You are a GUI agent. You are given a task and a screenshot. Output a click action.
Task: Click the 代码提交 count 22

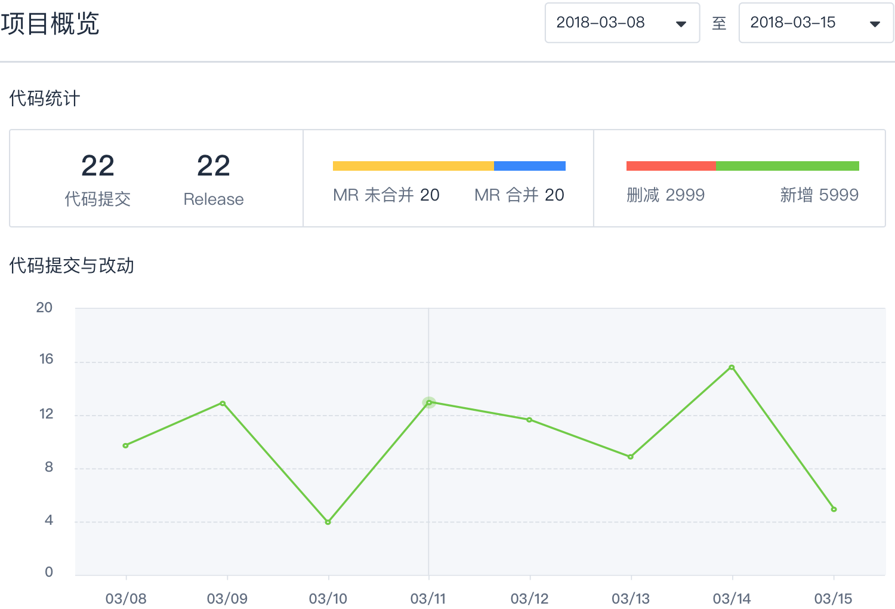pyautogui.click(x=98, y=166)
